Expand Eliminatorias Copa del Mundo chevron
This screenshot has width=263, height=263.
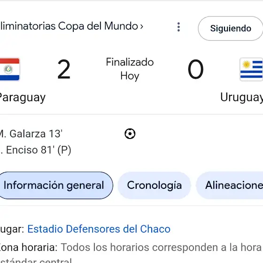[x=142, y=26]
